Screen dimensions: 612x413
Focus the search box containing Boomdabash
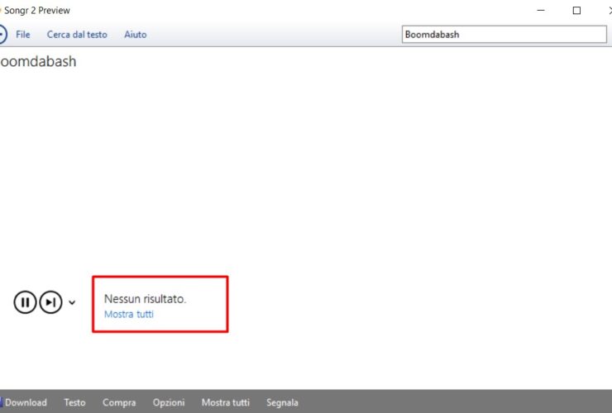(x=504, y=35)
